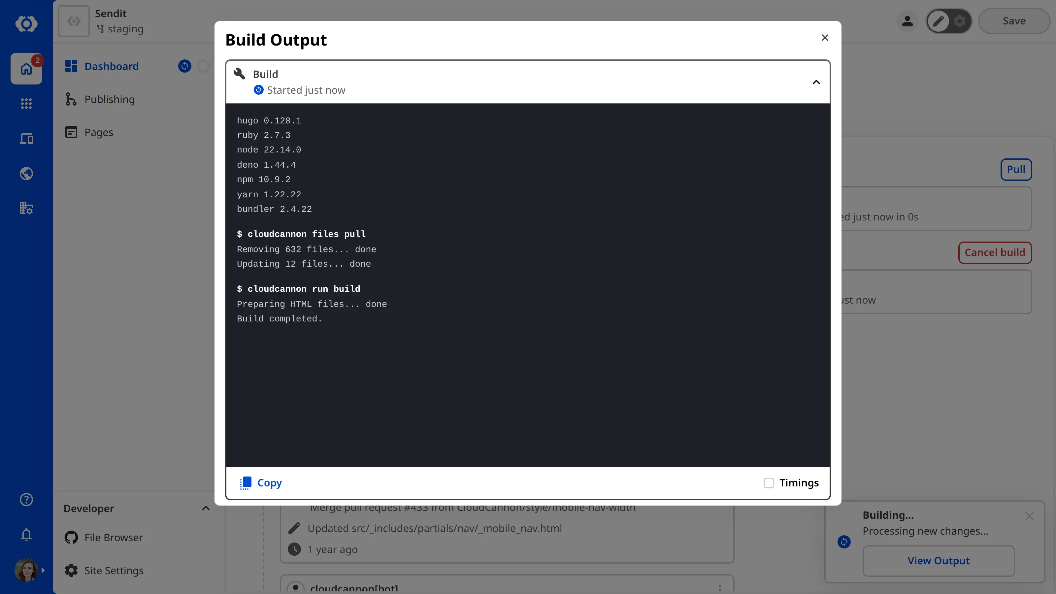Click the "Started just now" status text
Viewport: 1056px width, 594px height.
pyautogui.click(x=306, y=90)
